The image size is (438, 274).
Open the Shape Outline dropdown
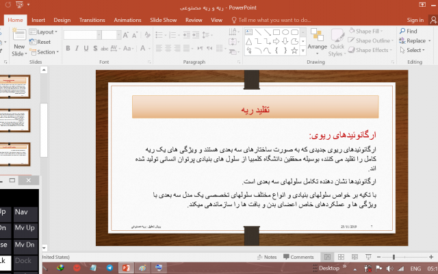coord(370,40)
